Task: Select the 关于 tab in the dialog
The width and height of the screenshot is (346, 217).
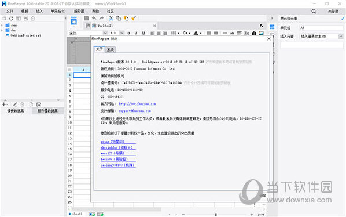Action: pyautogui.click(x=100, y=49)
